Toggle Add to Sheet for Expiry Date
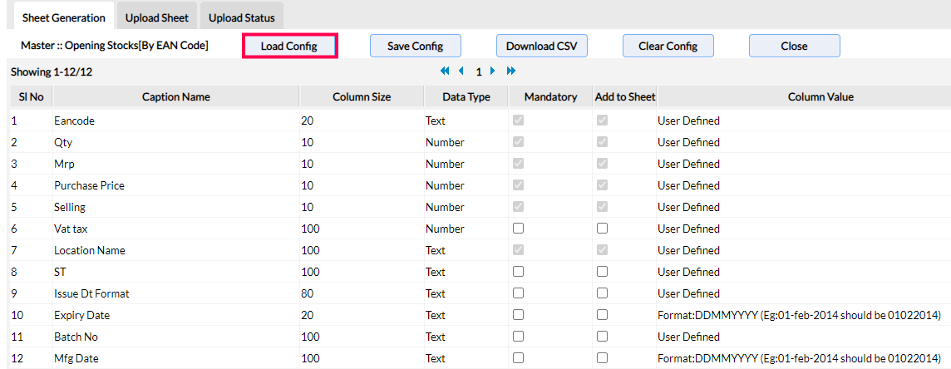Screen dimensions: 951x369 (x=602, y=315)
